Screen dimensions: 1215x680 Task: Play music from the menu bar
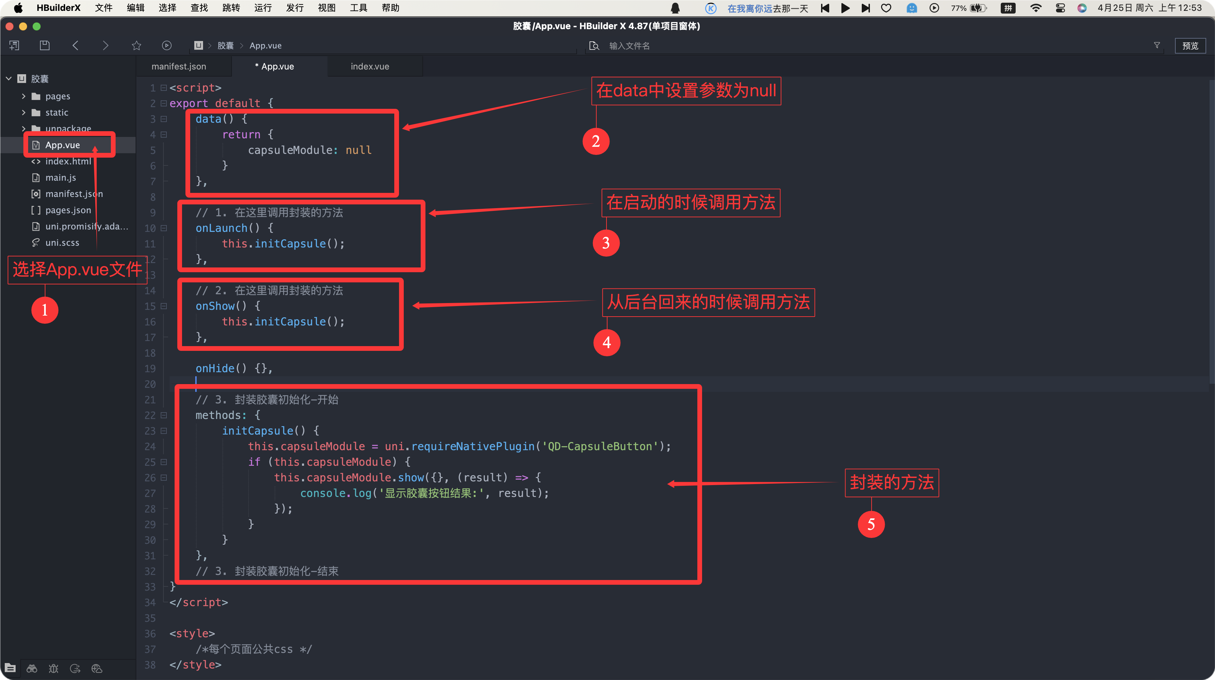845,8
